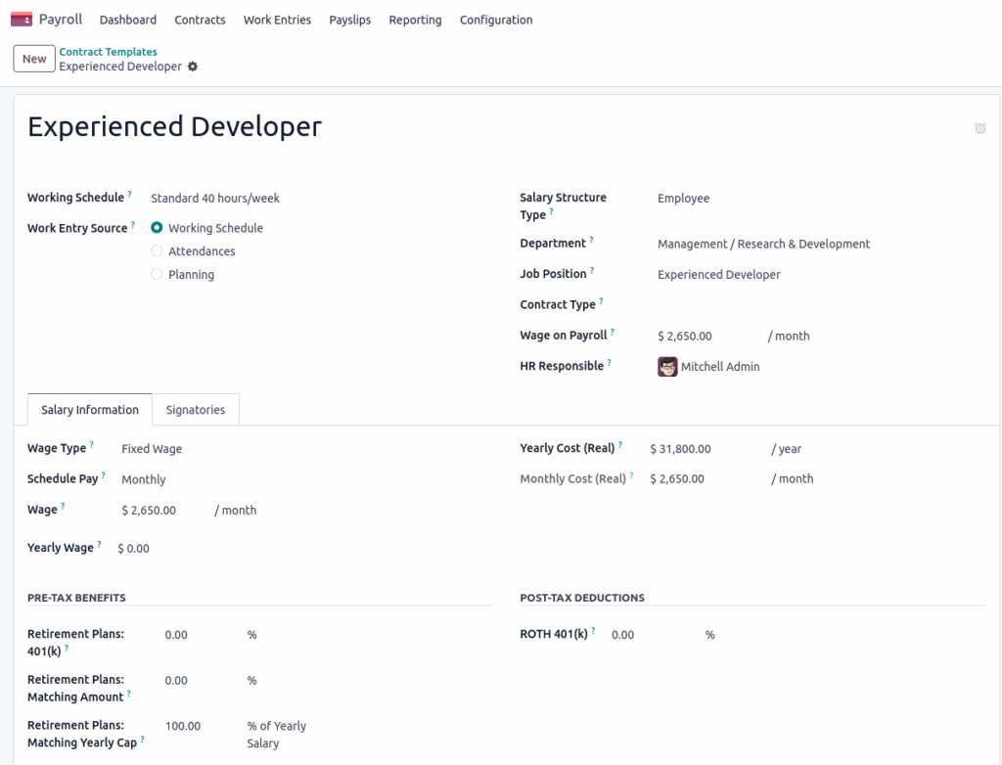Show help tooltip for Yearly Cost (Real)
The image size is (1002, 765).
[x=619, y=445]
